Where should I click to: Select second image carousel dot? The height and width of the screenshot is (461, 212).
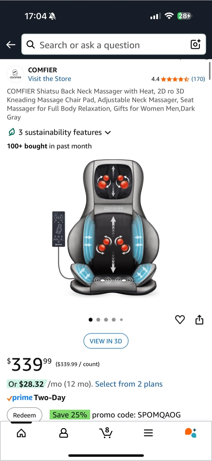(x=98, y=319)
